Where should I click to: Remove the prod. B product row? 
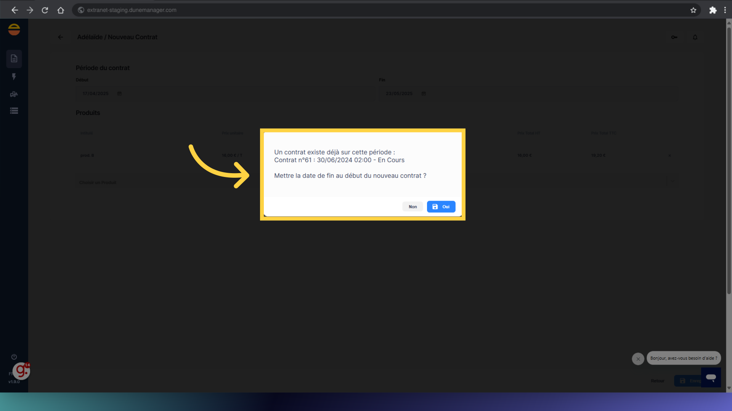click(x=669, y=156)
